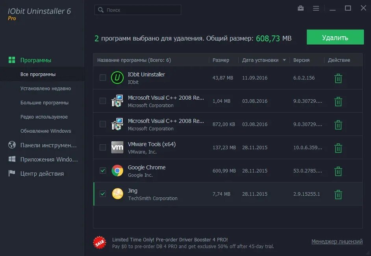
Task: Click the flag icon beside Центр действия
Action: pos(11,173)
